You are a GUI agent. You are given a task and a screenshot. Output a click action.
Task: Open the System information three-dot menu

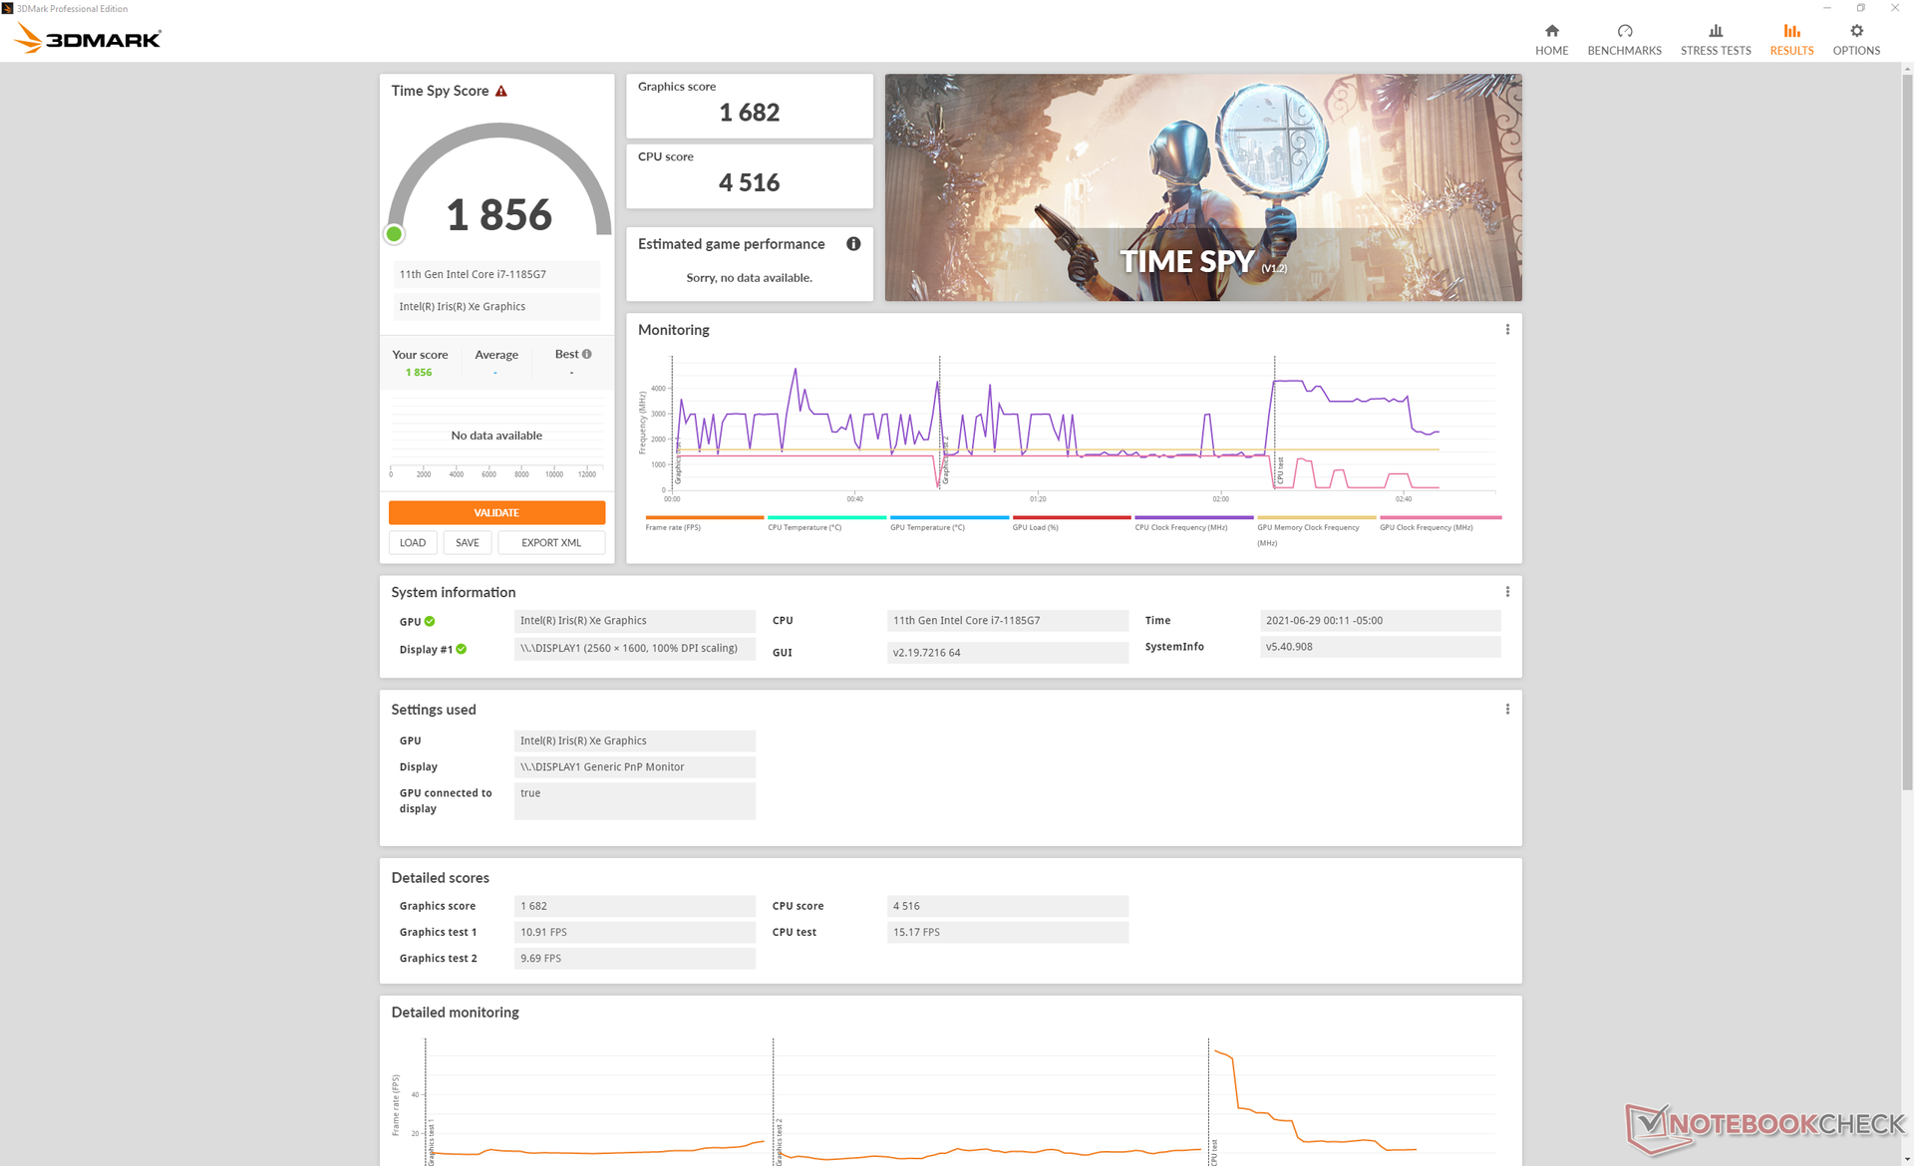pos(1507,592)
